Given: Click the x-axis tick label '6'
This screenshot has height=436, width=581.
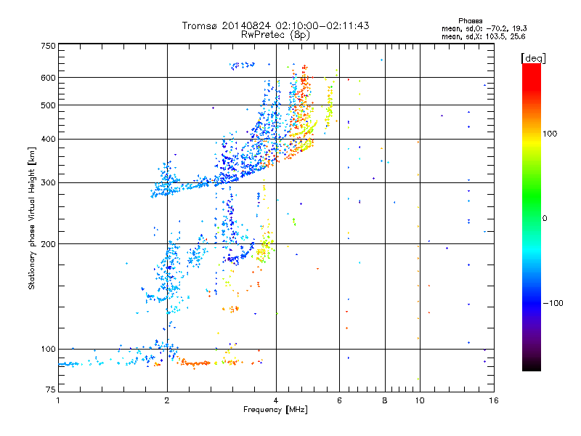Looking at the screenshot, I should click(x=339, y=400).
